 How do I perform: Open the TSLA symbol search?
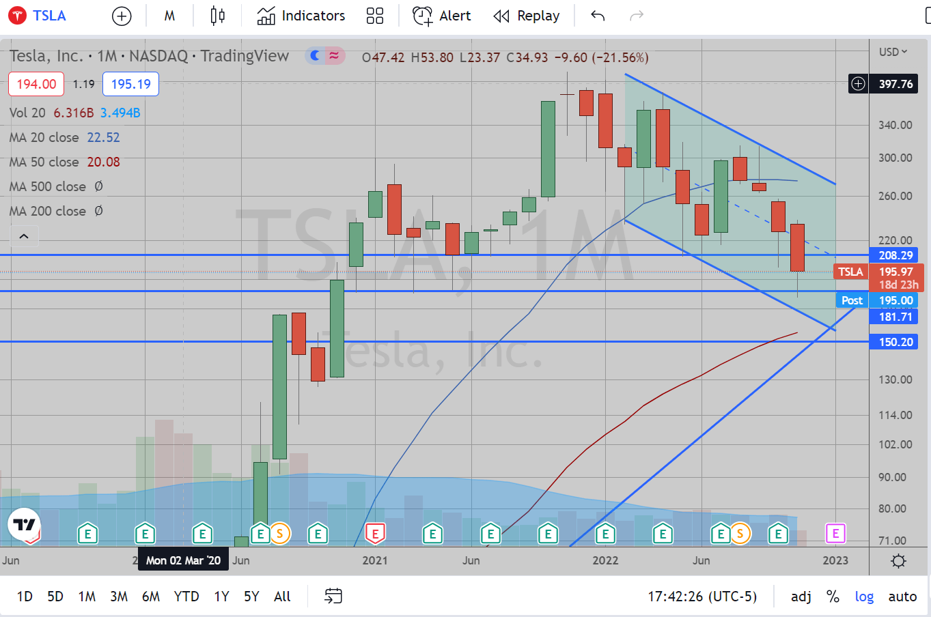[38, 15]
